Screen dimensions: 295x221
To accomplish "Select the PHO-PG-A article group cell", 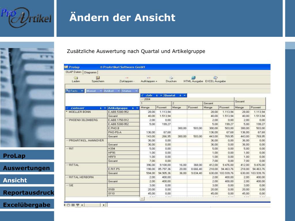I will tap(123, 132).
